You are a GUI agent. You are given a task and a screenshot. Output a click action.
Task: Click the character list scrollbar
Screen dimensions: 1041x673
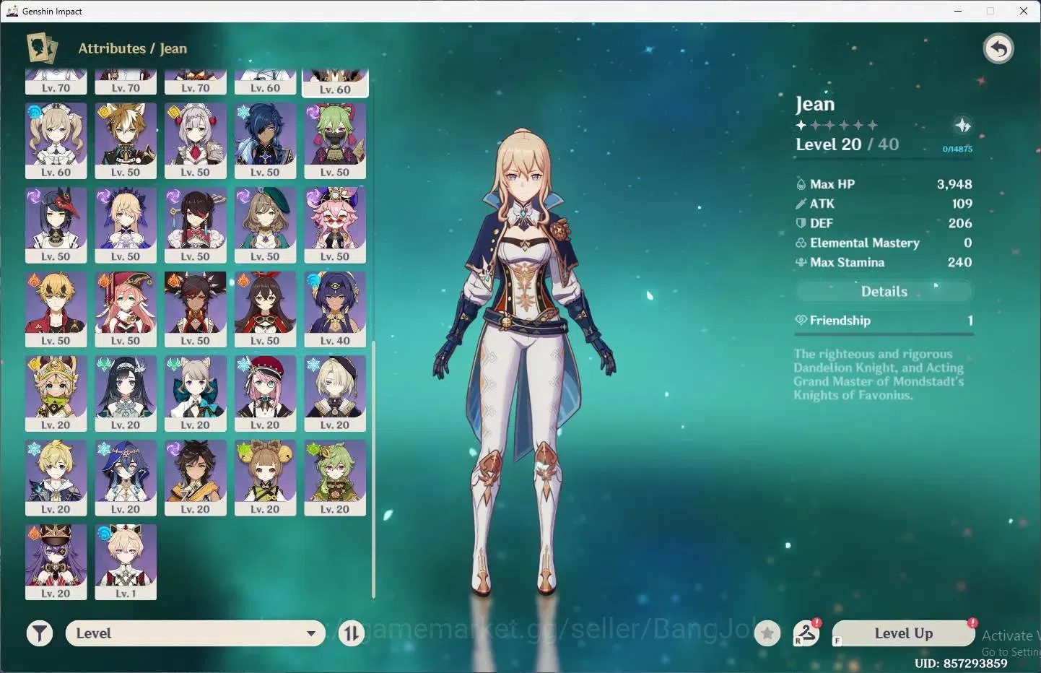373,469
